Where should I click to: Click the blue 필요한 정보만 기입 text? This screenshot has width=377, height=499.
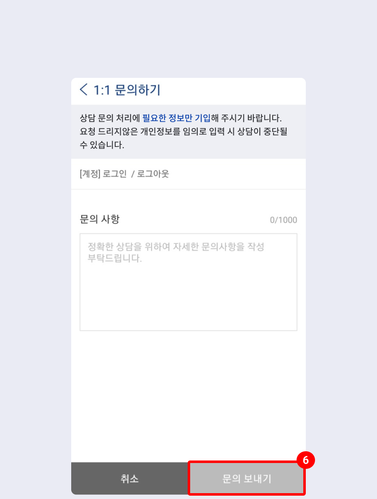[176, 118]
